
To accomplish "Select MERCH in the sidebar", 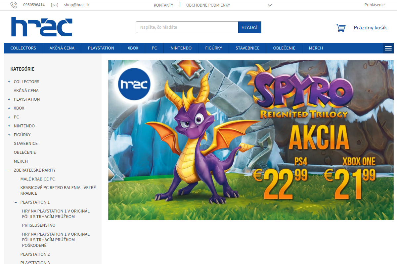I will (x=21, y=161).
